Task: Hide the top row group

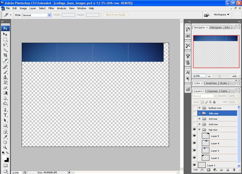Action: pos(195,130)
